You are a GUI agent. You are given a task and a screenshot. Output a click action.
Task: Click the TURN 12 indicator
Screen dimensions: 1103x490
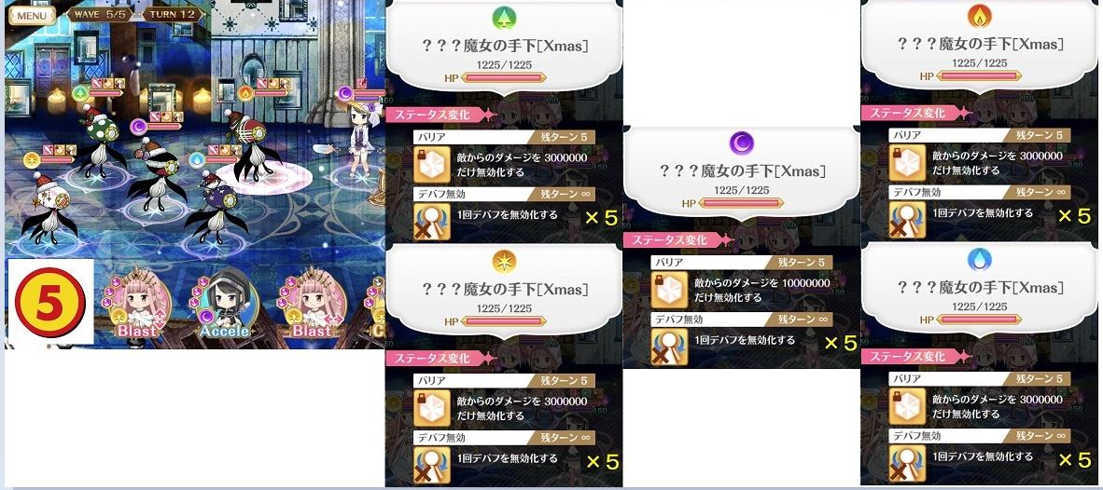click(x=173, y=14)
